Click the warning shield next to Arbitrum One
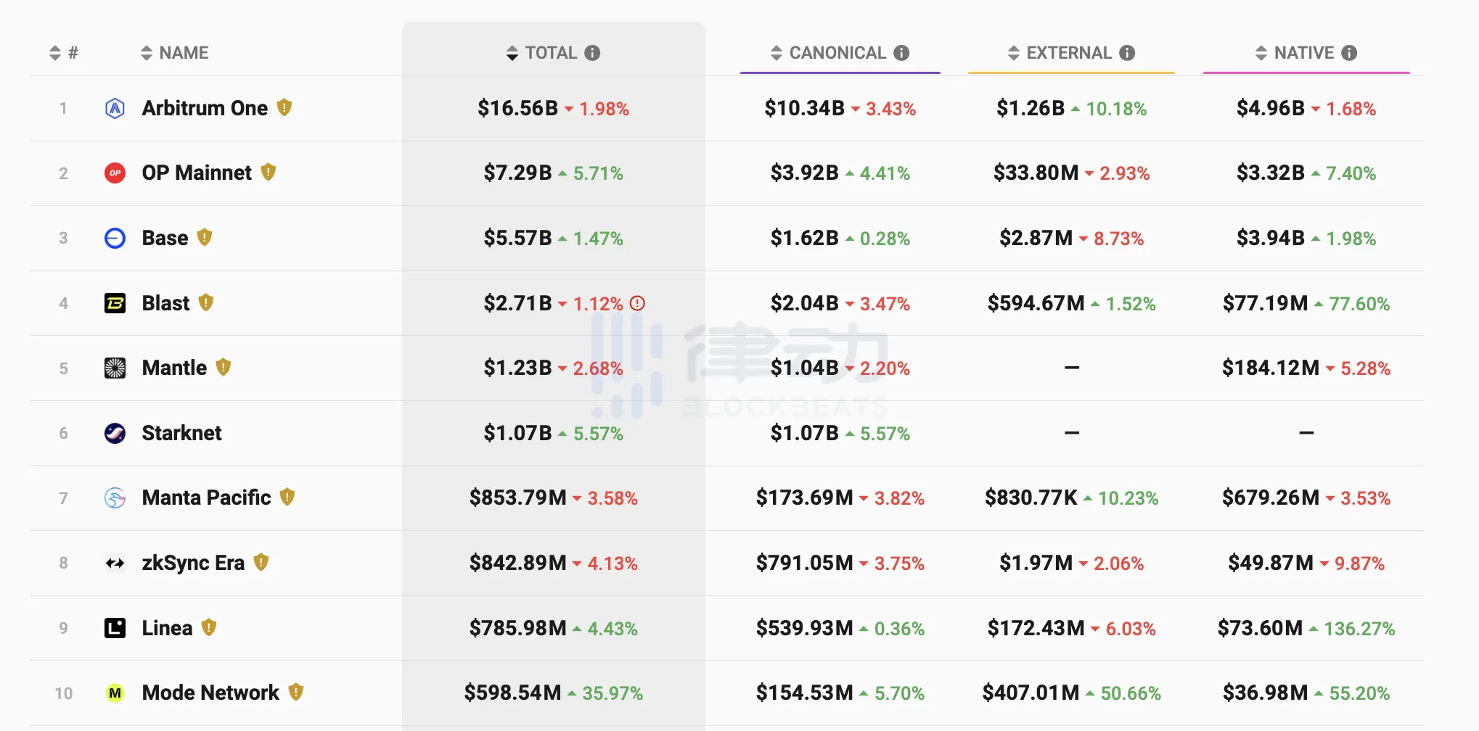 point(284,108)
